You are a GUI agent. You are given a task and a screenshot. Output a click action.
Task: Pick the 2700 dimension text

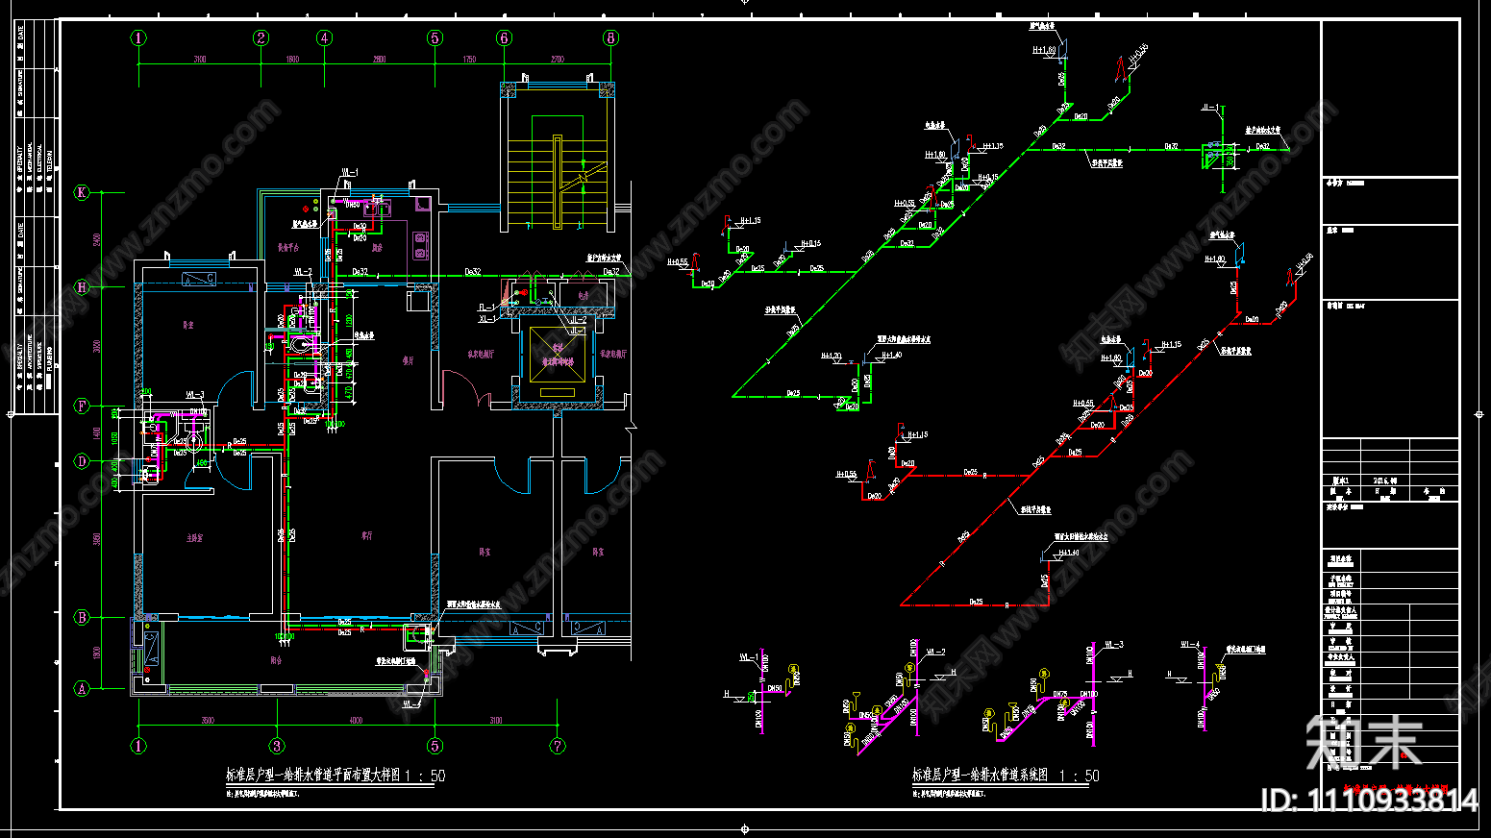[x=558, y=60]
